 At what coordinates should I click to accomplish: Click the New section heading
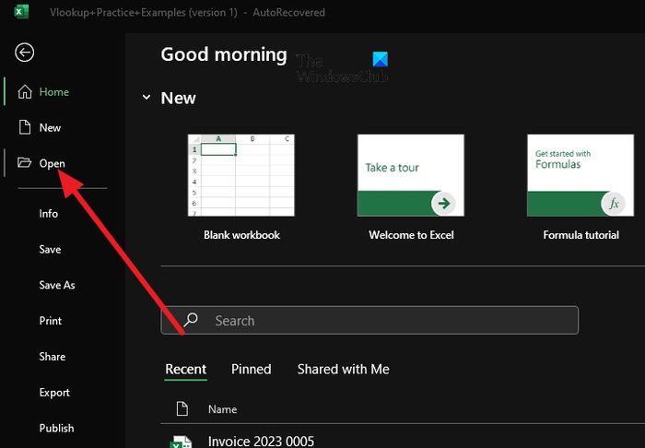coord(178,98)
